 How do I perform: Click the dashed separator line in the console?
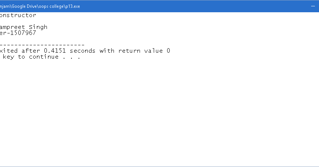coord(42,45)
